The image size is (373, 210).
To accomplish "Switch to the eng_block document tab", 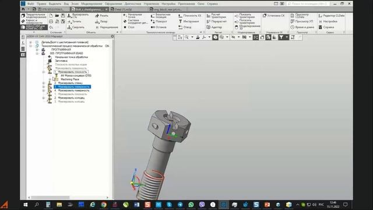I will (167, 9).
